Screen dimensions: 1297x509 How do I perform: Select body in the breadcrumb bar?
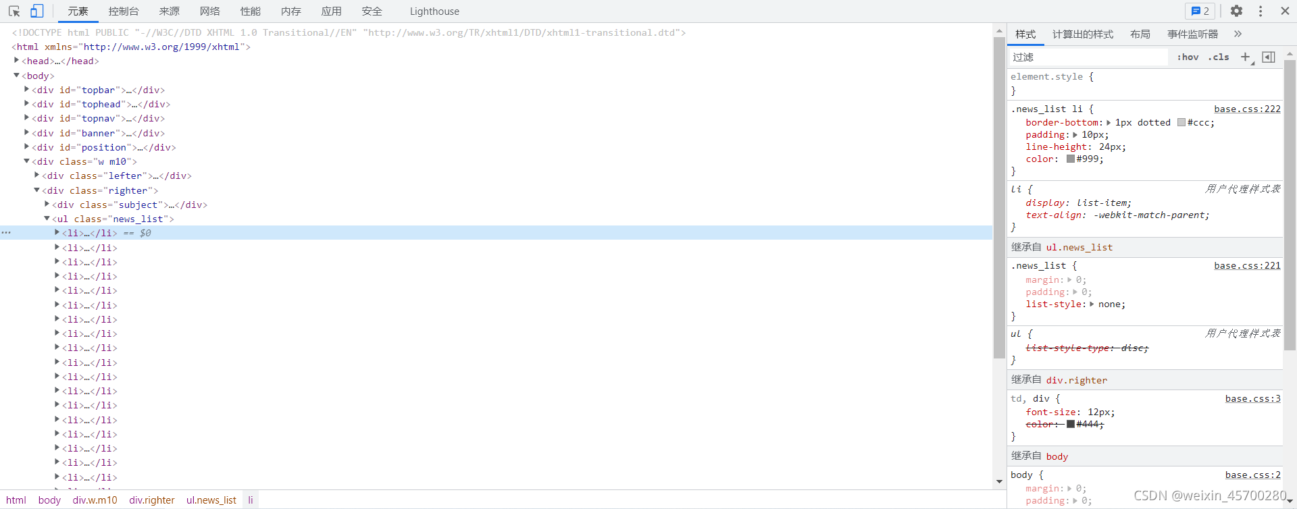click(49, 500)
